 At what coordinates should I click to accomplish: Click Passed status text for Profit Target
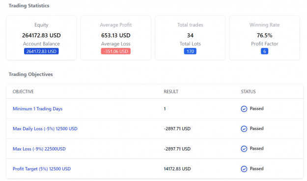pos(257,169)
